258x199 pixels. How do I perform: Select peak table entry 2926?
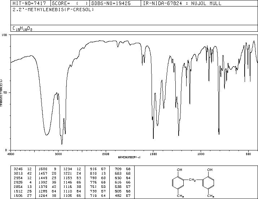18,182
